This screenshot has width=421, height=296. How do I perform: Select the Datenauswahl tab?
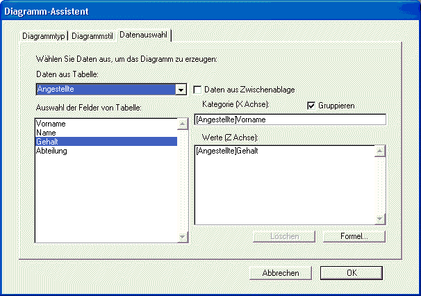click(144, 34)
